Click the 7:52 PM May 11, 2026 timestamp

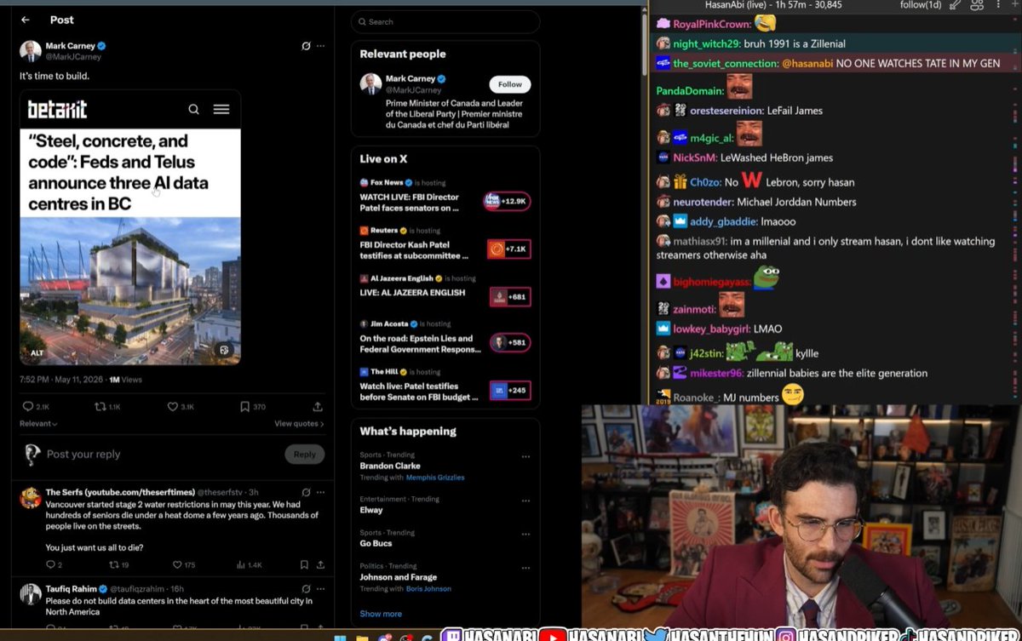(60, 379)
